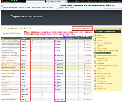Close the Администрирование sidebar panel
The width and height of the screenshot is (123, 102).
point(120,29)
